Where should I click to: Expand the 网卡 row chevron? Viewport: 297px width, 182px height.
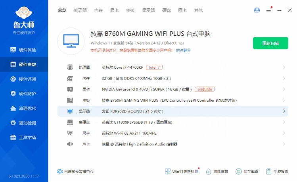coord(284,133)
